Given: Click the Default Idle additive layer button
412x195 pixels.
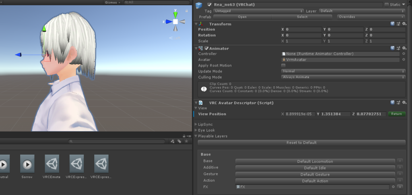Looking at the screenshot, I should tap(315, 168).
